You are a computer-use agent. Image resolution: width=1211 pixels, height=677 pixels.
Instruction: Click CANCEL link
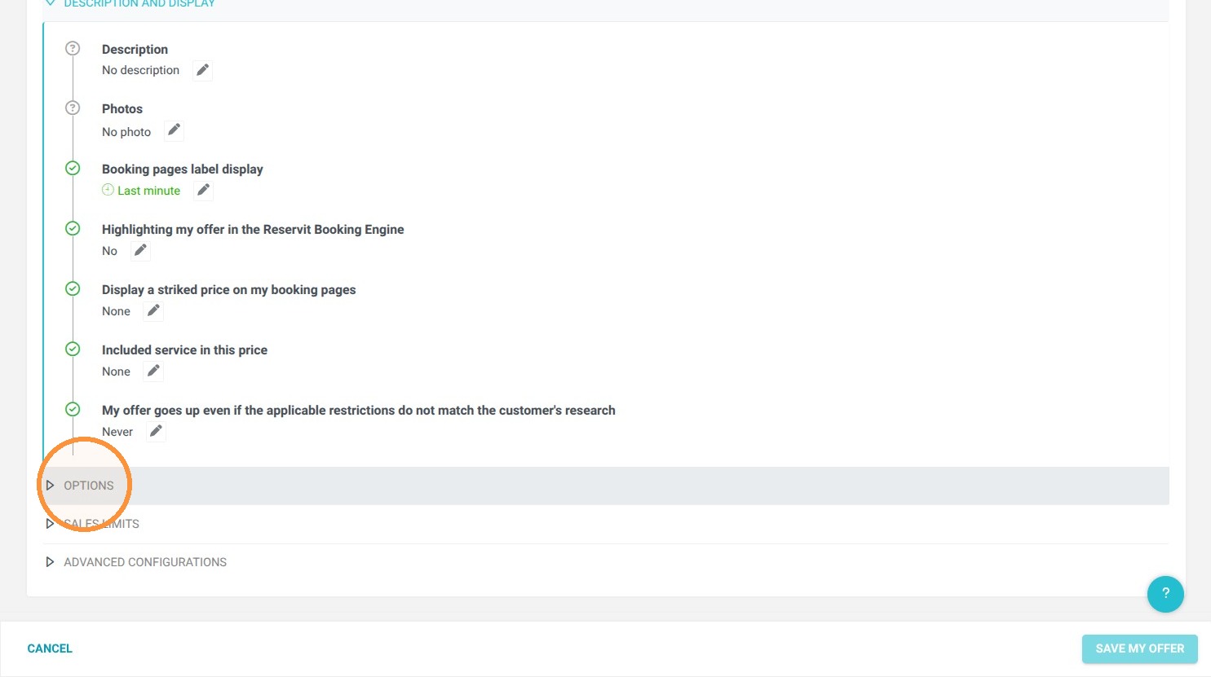(x=50, y=648)
